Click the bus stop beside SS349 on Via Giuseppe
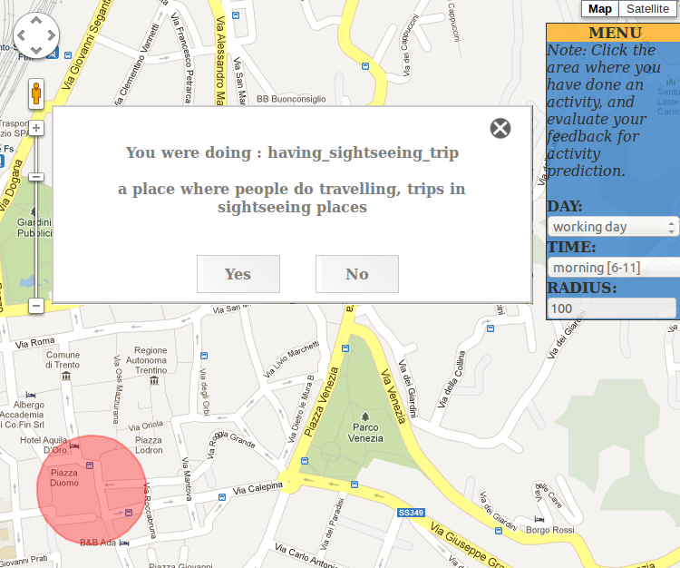 point(355,485)
